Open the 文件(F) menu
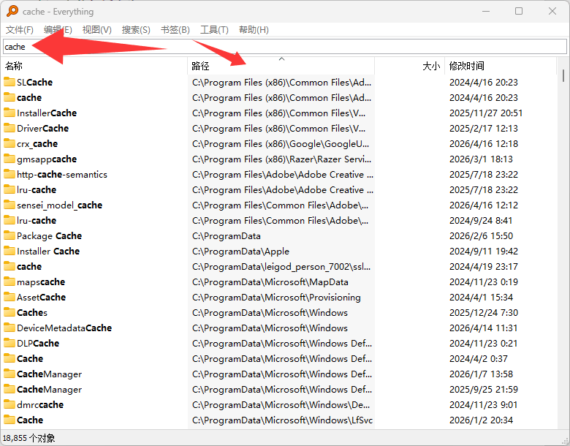The image size is (570, 446). click(x=20, y=30)
